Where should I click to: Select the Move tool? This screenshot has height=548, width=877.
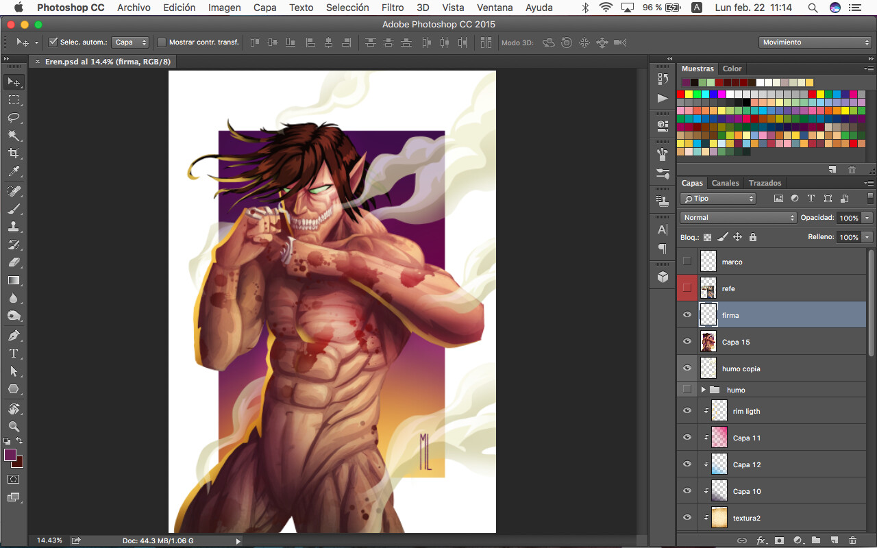(14, 82)
